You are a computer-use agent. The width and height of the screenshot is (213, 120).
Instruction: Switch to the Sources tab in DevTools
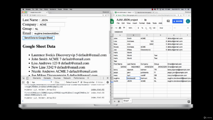click(x=57, y=78)
